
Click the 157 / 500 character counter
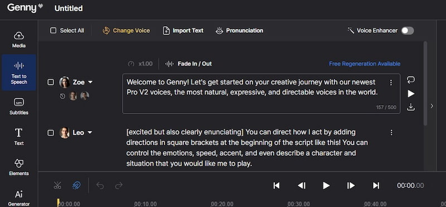[x=386, y=107]
